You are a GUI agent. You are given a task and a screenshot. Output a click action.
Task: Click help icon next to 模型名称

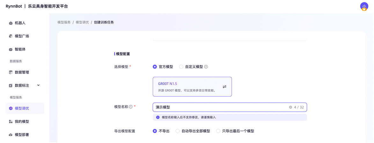coord(131,107)
